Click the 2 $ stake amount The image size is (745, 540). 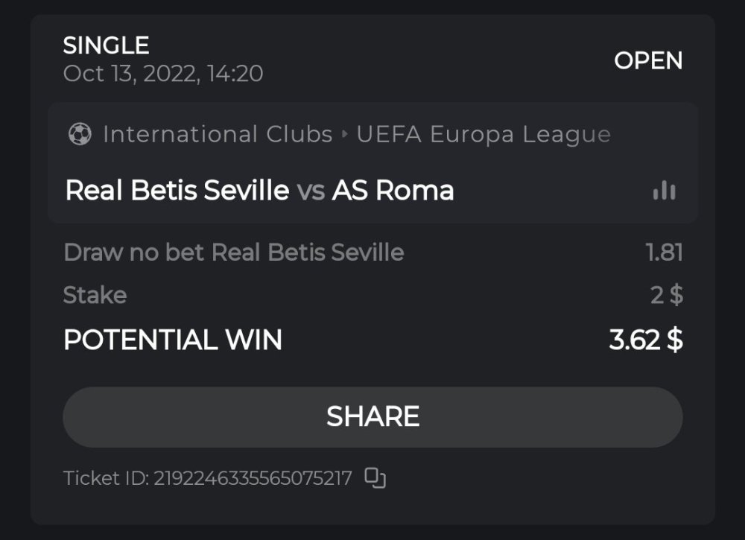(x=666, y=295)
